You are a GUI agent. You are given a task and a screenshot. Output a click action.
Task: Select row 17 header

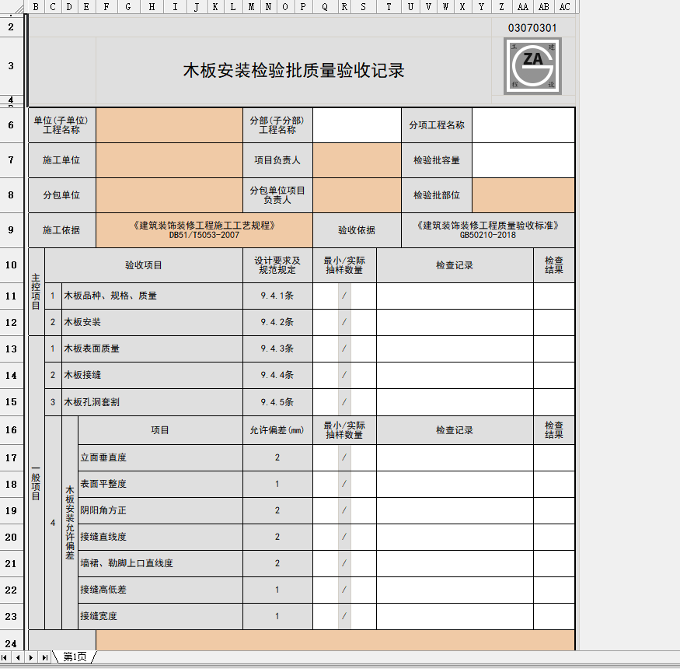tap(11, 457)
